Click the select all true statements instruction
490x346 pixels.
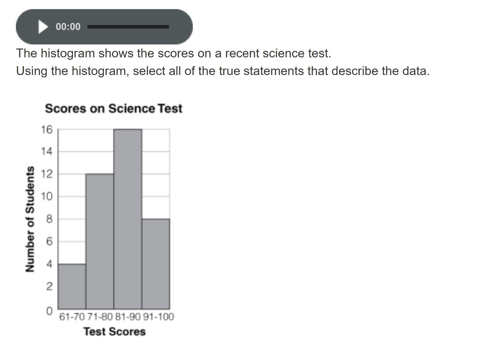(223, 71)
